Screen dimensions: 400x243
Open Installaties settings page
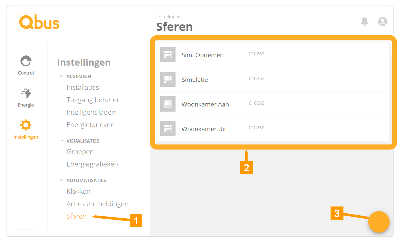[x=83, y=87]
